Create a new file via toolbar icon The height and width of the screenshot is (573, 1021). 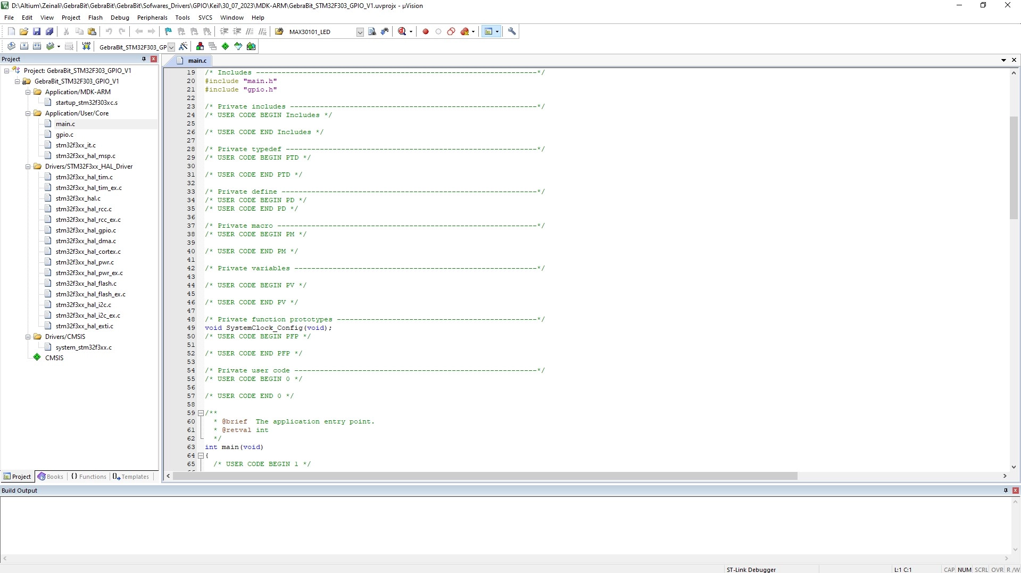(x=11, y=31)
